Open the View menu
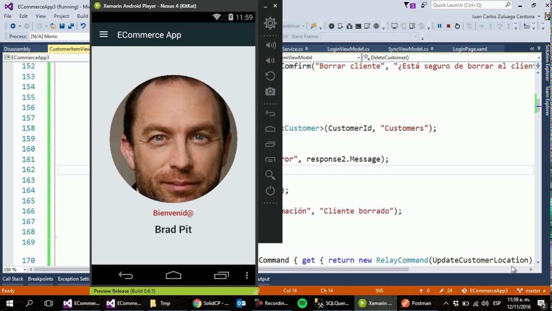This screenshot has height=311, width=552. pos(41,16)
